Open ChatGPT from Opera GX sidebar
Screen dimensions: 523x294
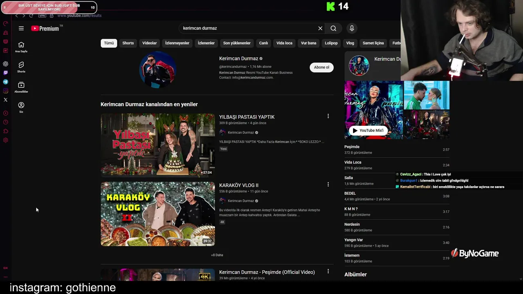[x=5, y=64]
